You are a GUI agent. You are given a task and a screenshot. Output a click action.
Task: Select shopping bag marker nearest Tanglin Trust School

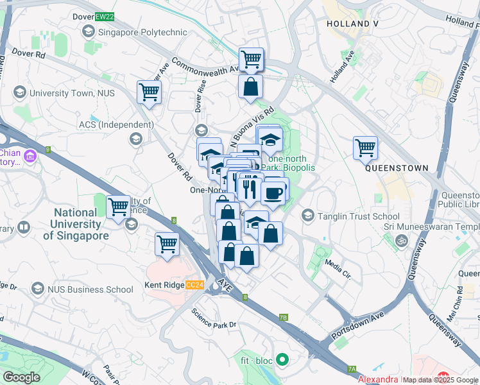click(270, 234)
